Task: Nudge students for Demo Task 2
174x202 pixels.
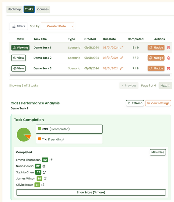Action: (156, 58)
